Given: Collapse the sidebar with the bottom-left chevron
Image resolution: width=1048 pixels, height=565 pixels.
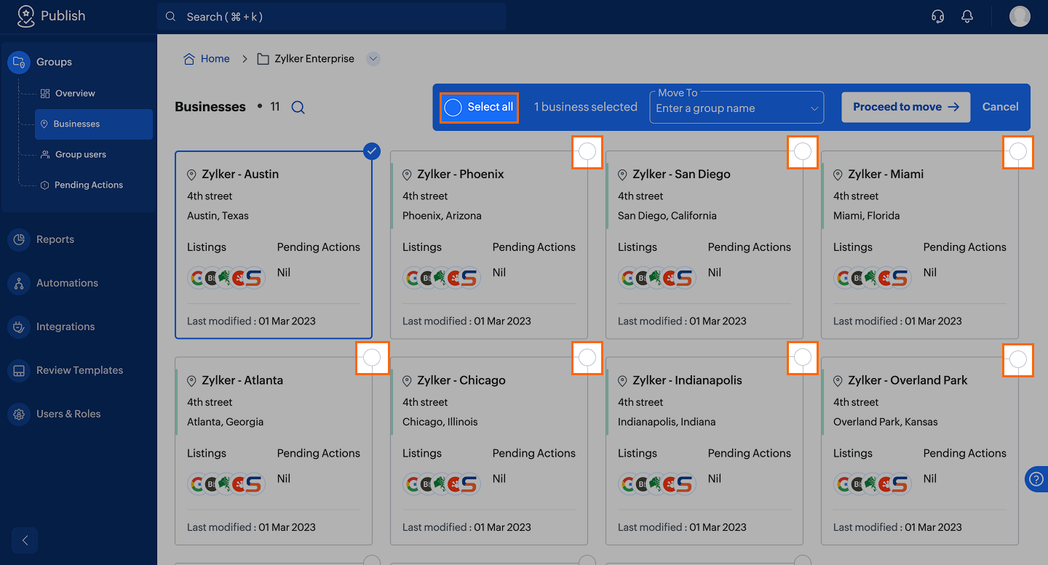Looking at the screenshot, I should 25,540.
